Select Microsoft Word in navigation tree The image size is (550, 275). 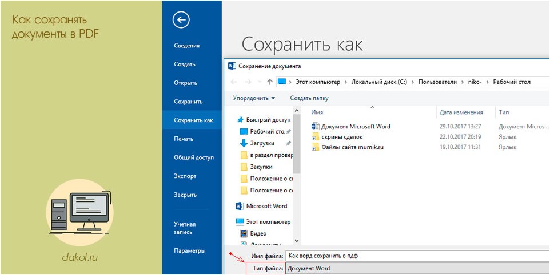point(266,206)
